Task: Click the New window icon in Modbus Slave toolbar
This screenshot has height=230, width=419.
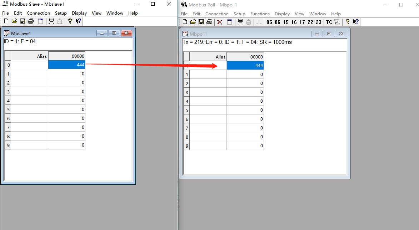Action: 41,21
